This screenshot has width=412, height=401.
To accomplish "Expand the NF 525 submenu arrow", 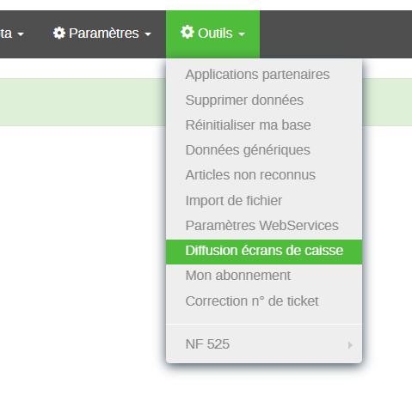I will [x=350, y=345].
